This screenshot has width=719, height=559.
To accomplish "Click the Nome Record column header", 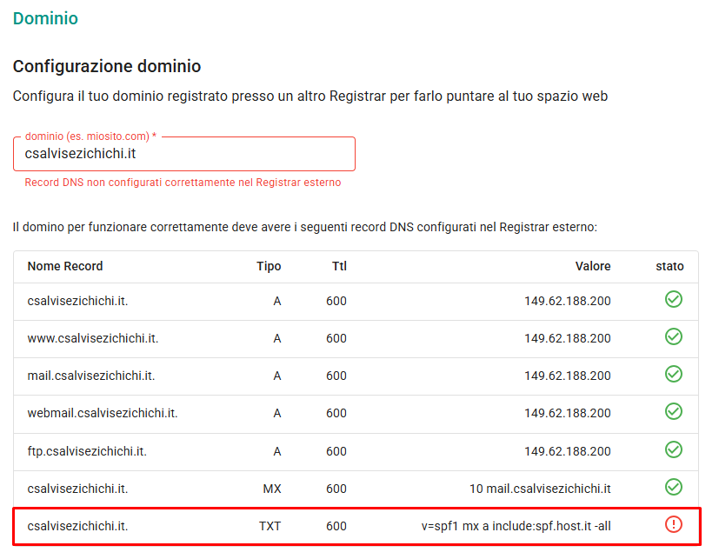I will [x=65, y=266].
